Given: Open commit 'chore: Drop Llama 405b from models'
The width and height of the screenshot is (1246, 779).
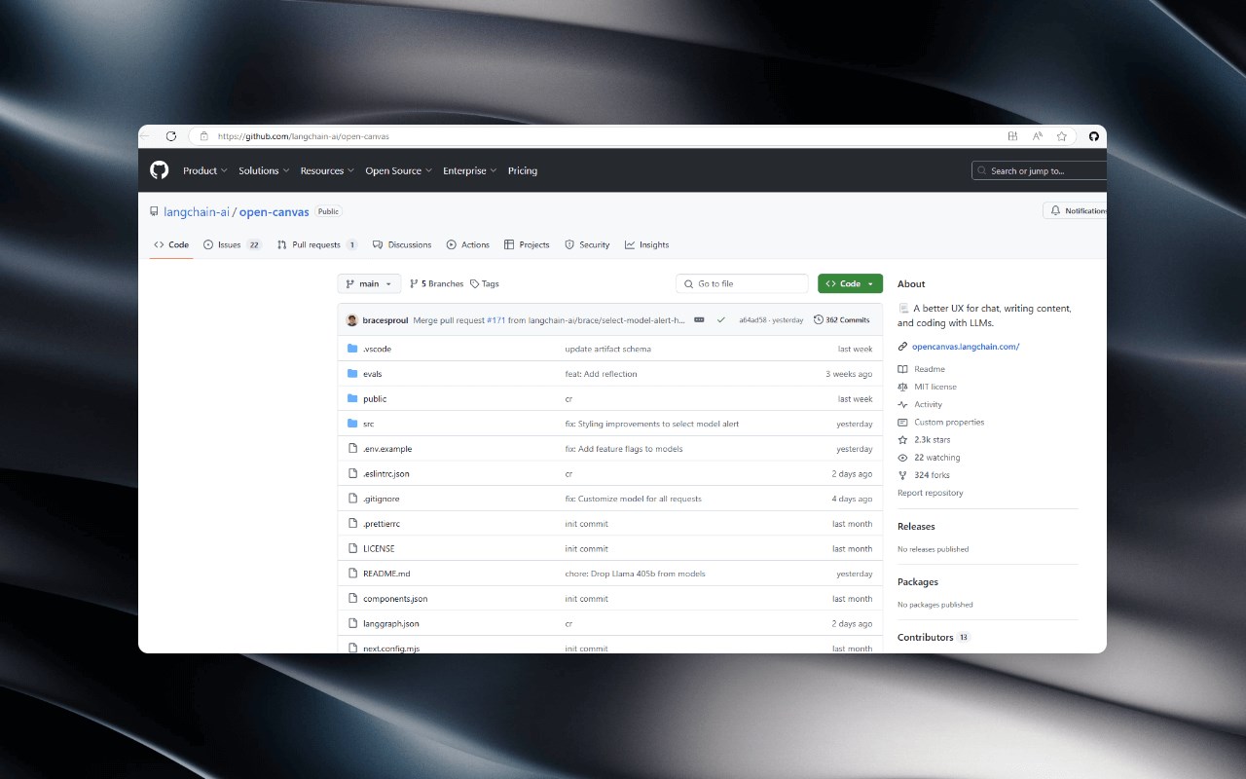Looking at the screenshot, I should [x=636, y=574].
